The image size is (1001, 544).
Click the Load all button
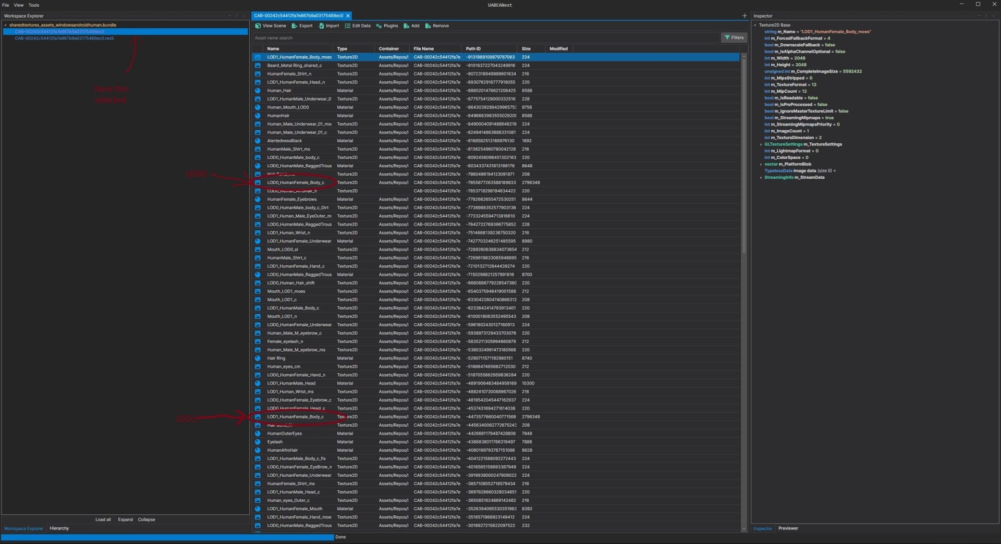(103, 520)
